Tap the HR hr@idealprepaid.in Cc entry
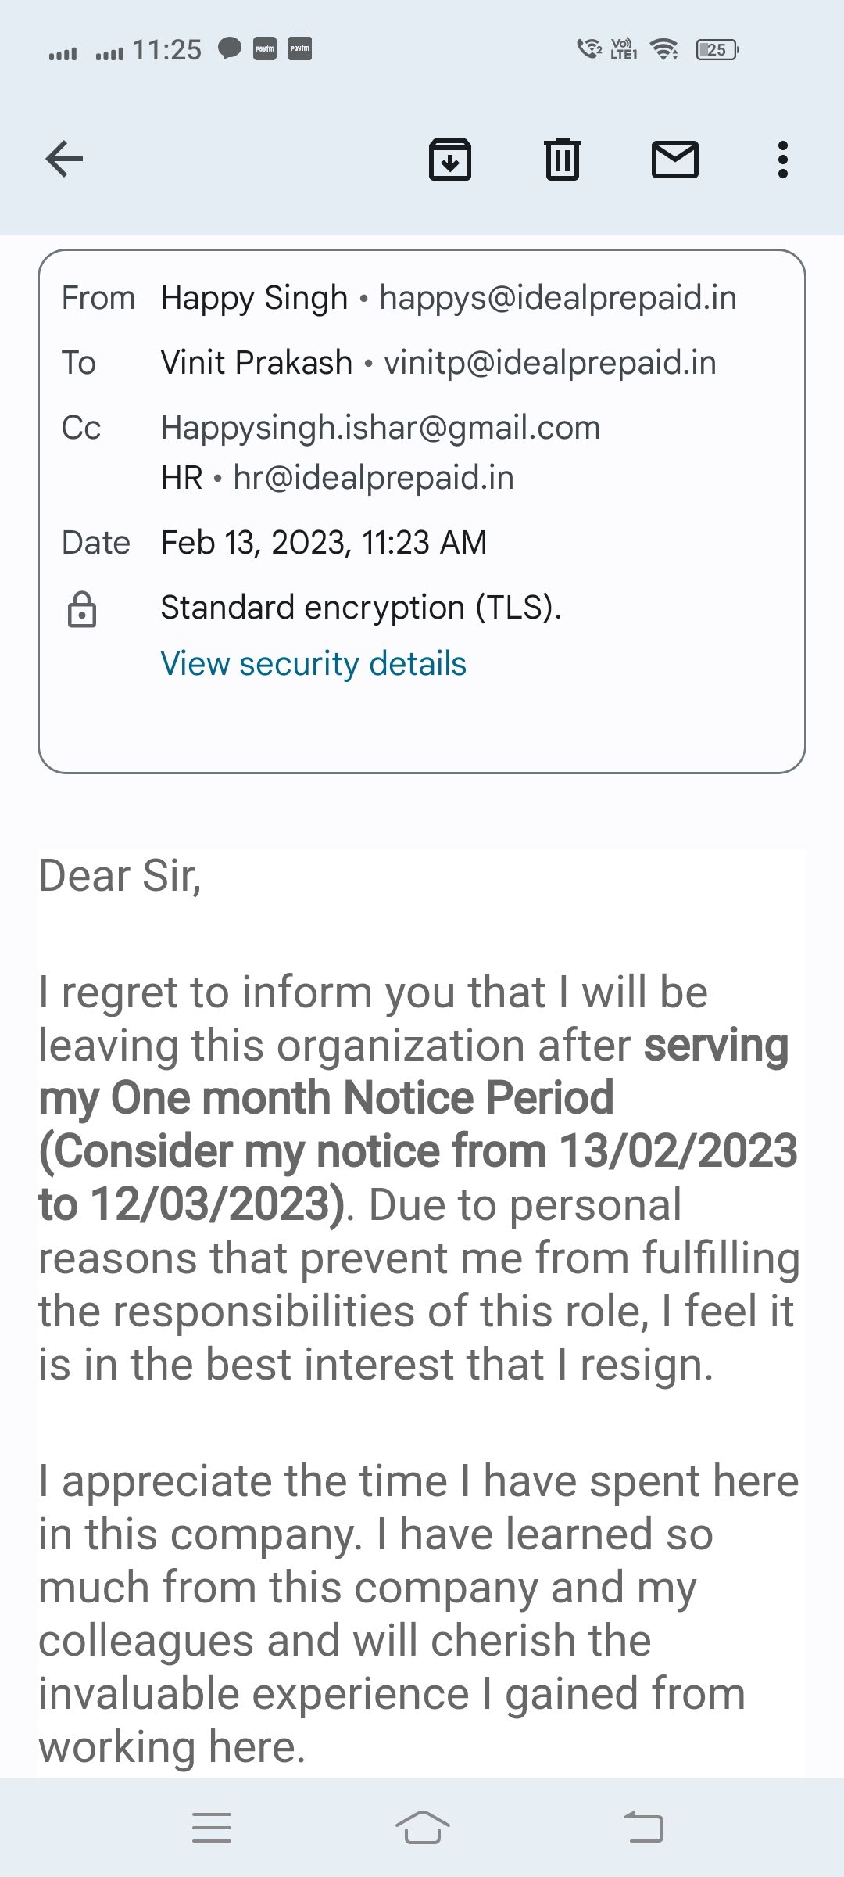The image size is (844, 1877). click(x=338, y=478)
